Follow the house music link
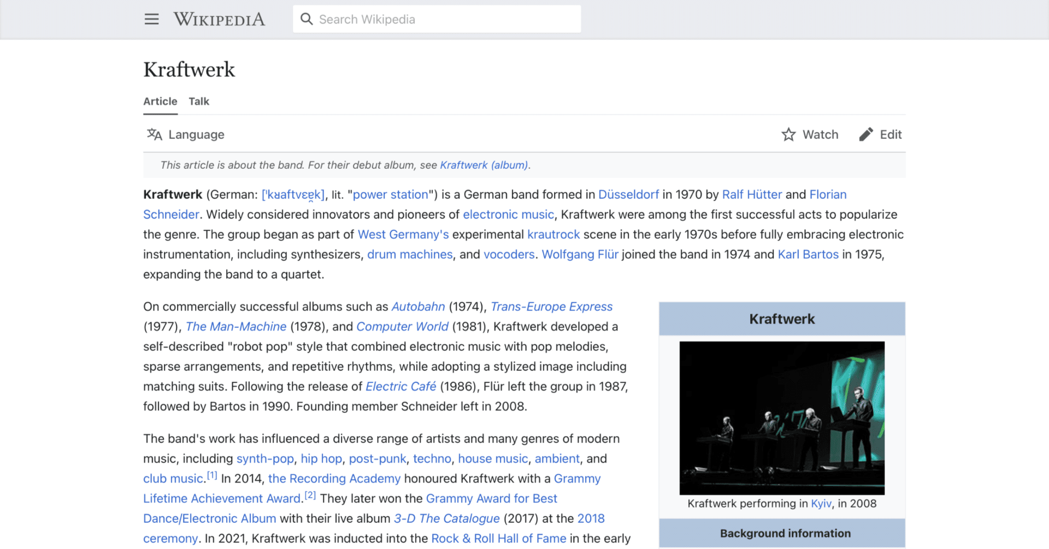1049x549 pixels. tap(493, 459)
